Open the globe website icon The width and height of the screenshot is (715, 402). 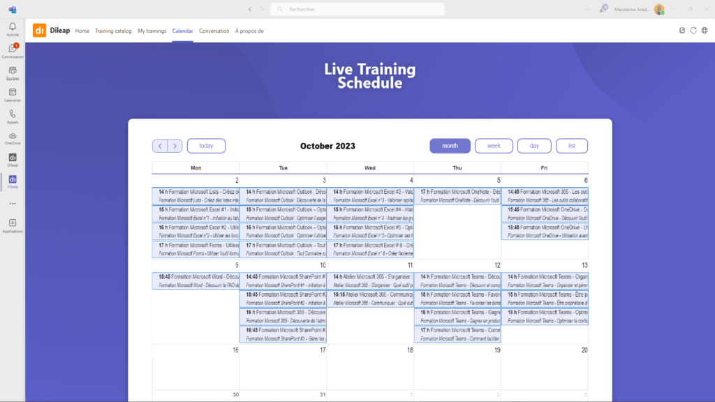[x=705, y=31]
